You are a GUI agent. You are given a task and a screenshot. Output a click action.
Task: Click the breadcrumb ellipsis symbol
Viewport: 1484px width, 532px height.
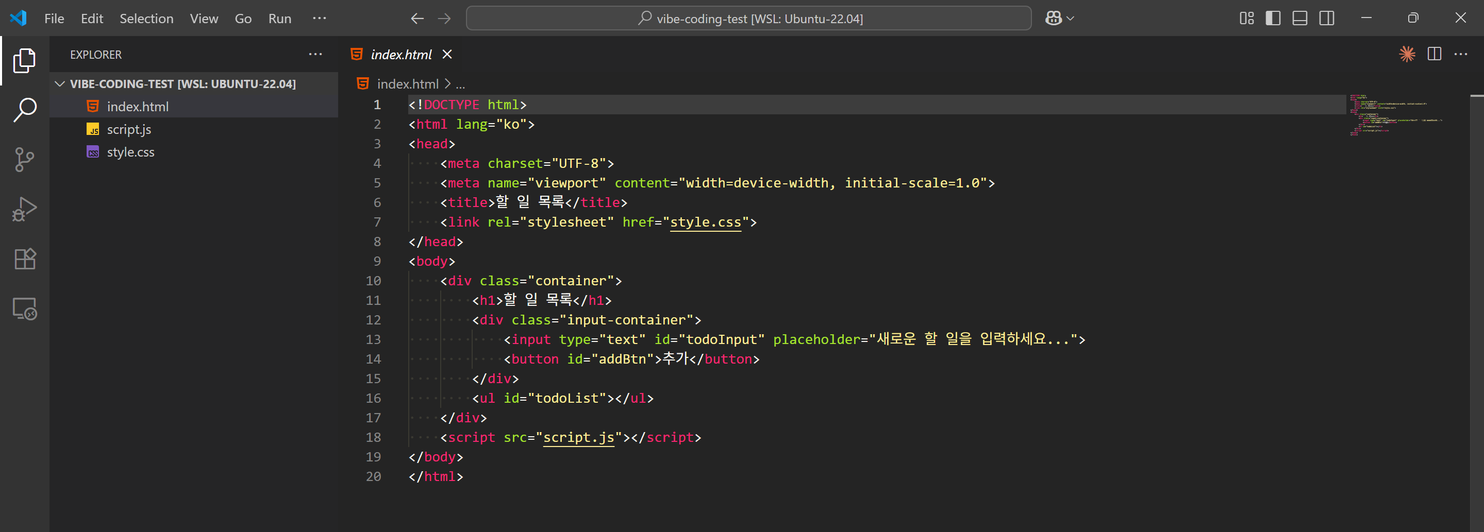(x=460, y=84)
